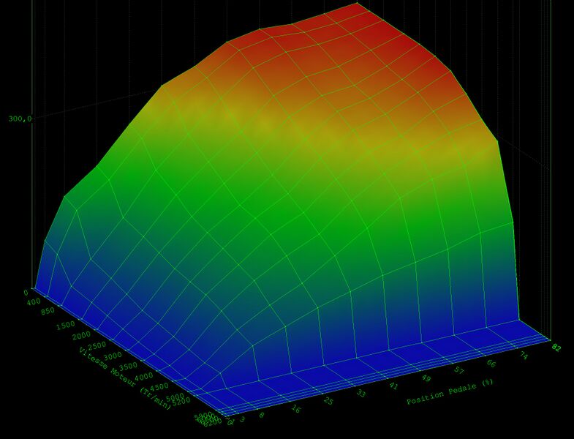Click the 1500 engine speed tick label
The image size is (574, 439).
pyautogui.click(x=65, y=325)
